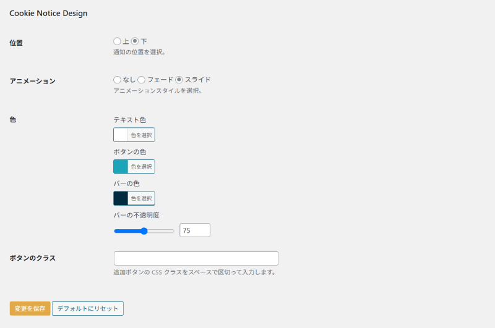Focus the opacity number field showing 75

(195, 230)
